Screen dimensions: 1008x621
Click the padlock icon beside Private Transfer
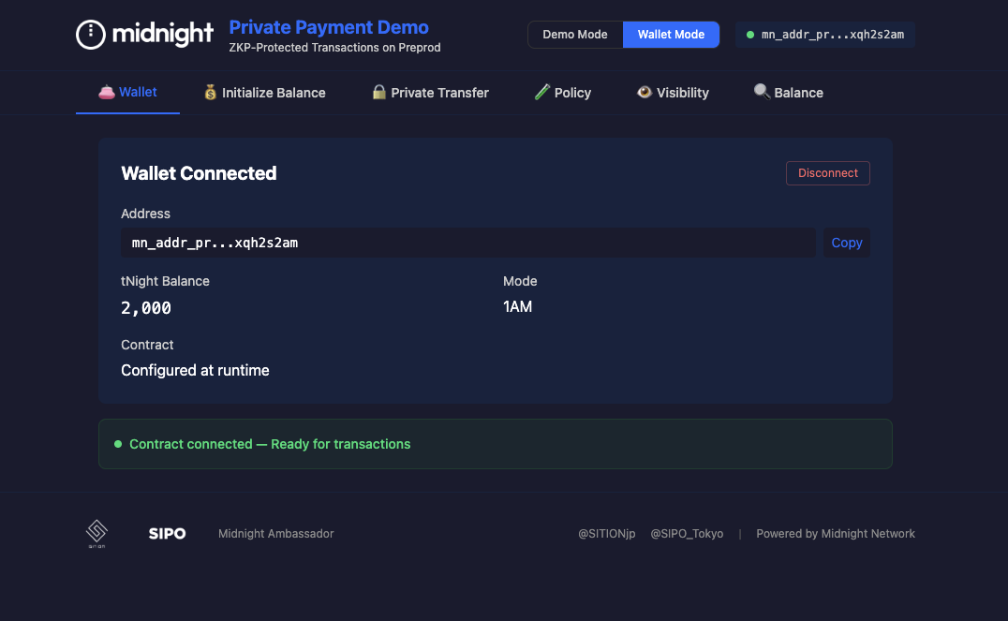pyautogui.click(x=379, y=92)
